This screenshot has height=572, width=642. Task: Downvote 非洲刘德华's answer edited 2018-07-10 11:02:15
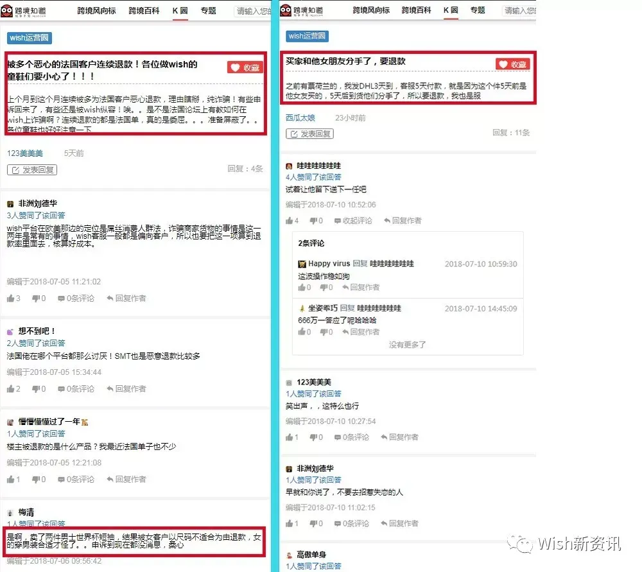(316, 523)
